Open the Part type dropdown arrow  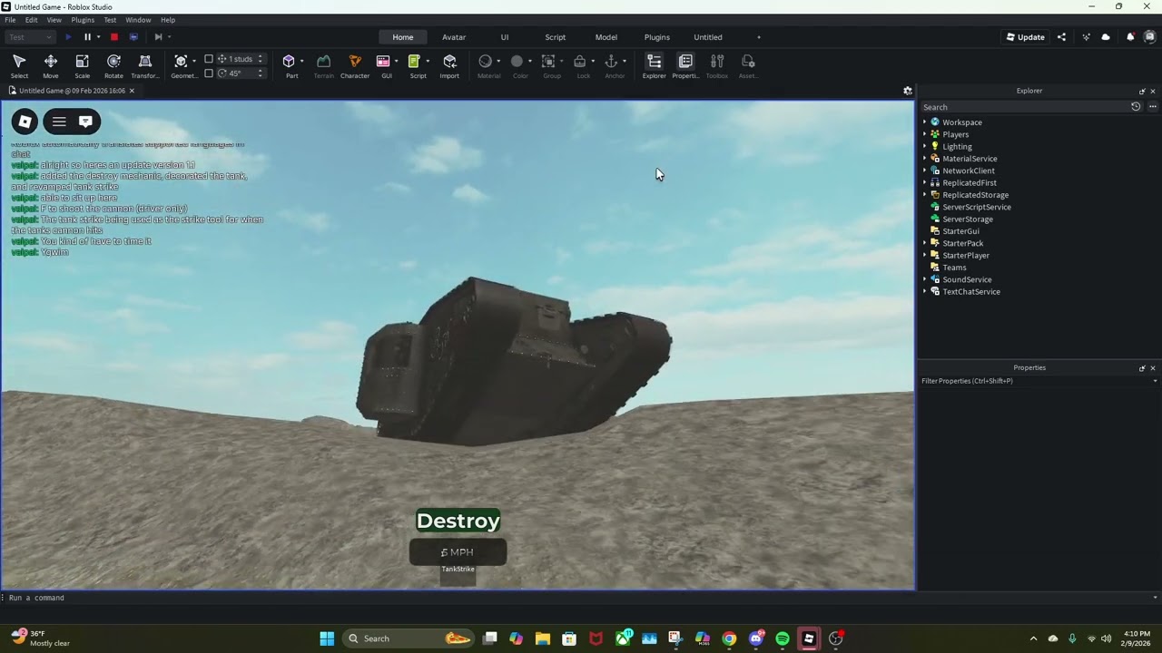pos(301,62)
